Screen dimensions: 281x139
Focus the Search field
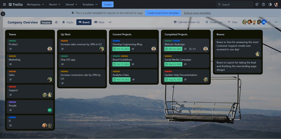235,4
